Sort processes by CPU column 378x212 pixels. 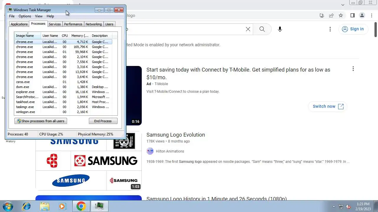[x=65, y=36]
